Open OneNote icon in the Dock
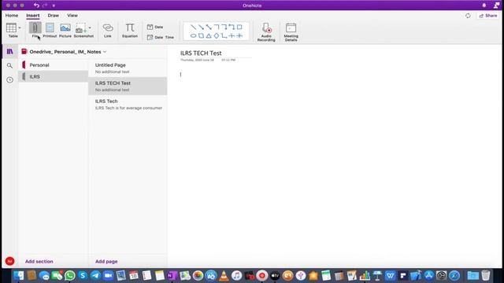Viewport: 504px width, 283px height. 172,276
